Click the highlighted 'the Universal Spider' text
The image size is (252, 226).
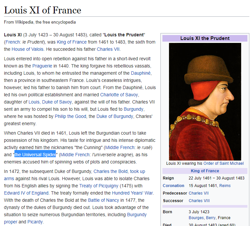pos(35,155)
